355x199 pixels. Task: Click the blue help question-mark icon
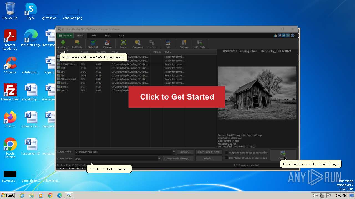(292, 35)
